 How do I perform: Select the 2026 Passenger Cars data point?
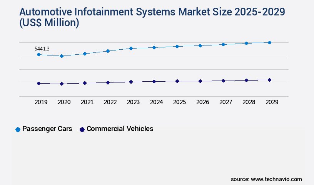[x=200, y=45]
